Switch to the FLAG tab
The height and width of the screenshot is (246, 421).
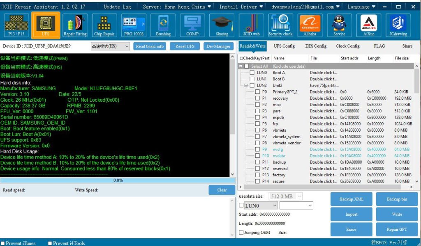tap(379, 46)
